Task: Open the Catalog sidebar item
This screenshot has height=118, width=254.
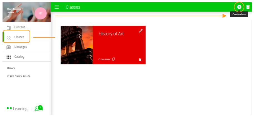Action: [x=19, y=57]
